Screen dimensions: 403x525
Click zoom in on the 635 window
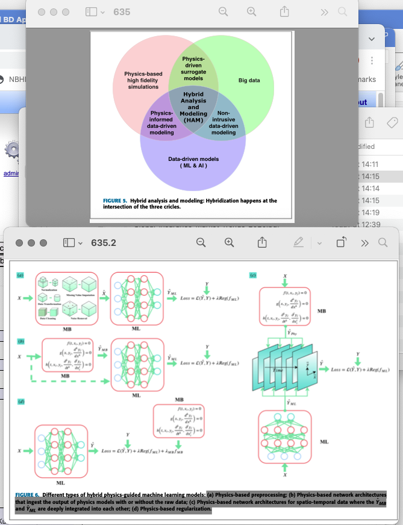(x=252, y=11)
